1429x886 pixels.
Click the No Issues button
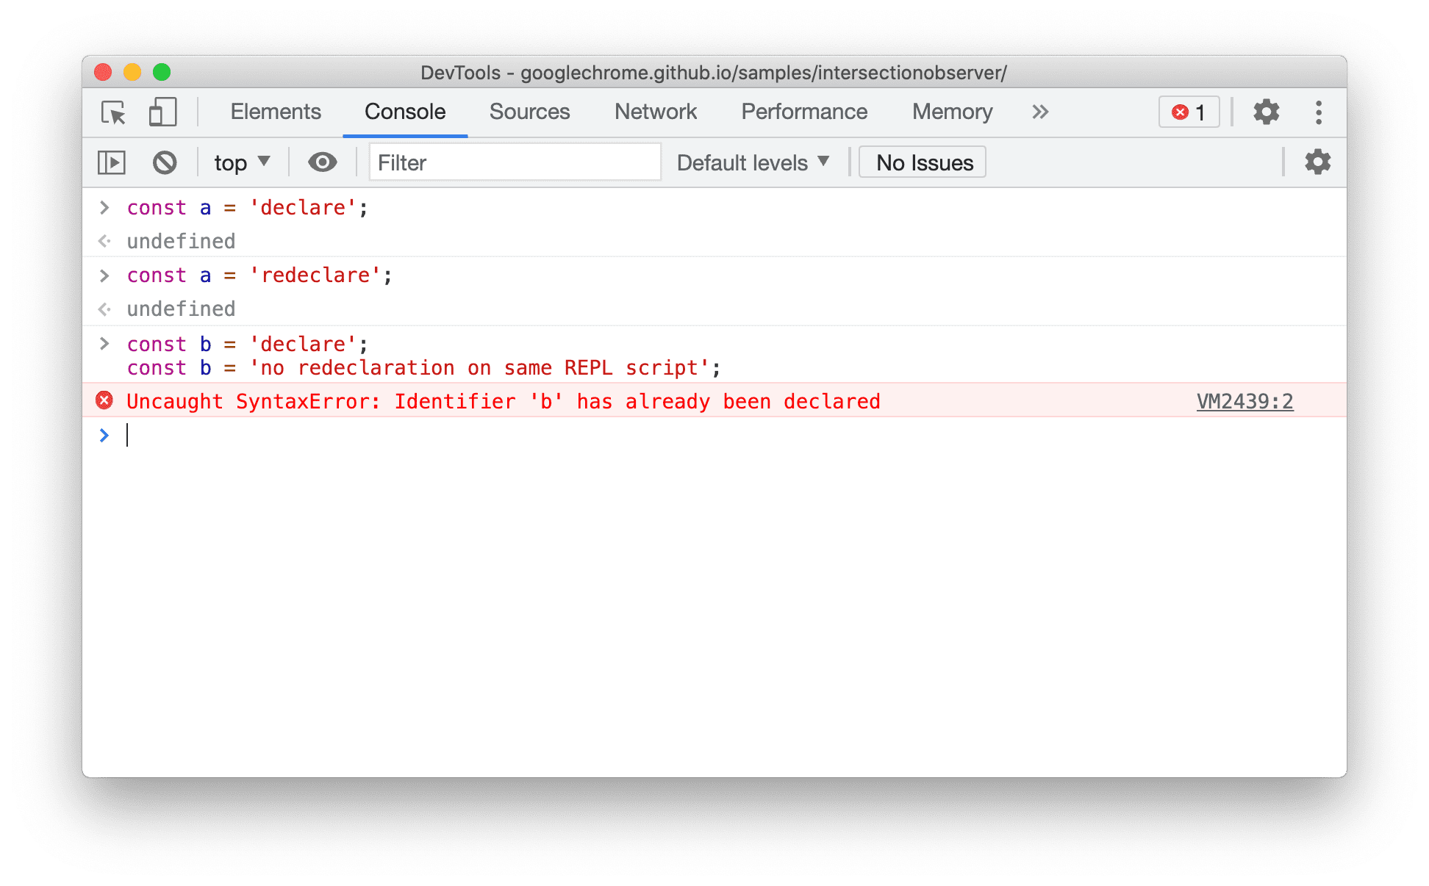tap(925, 162)
